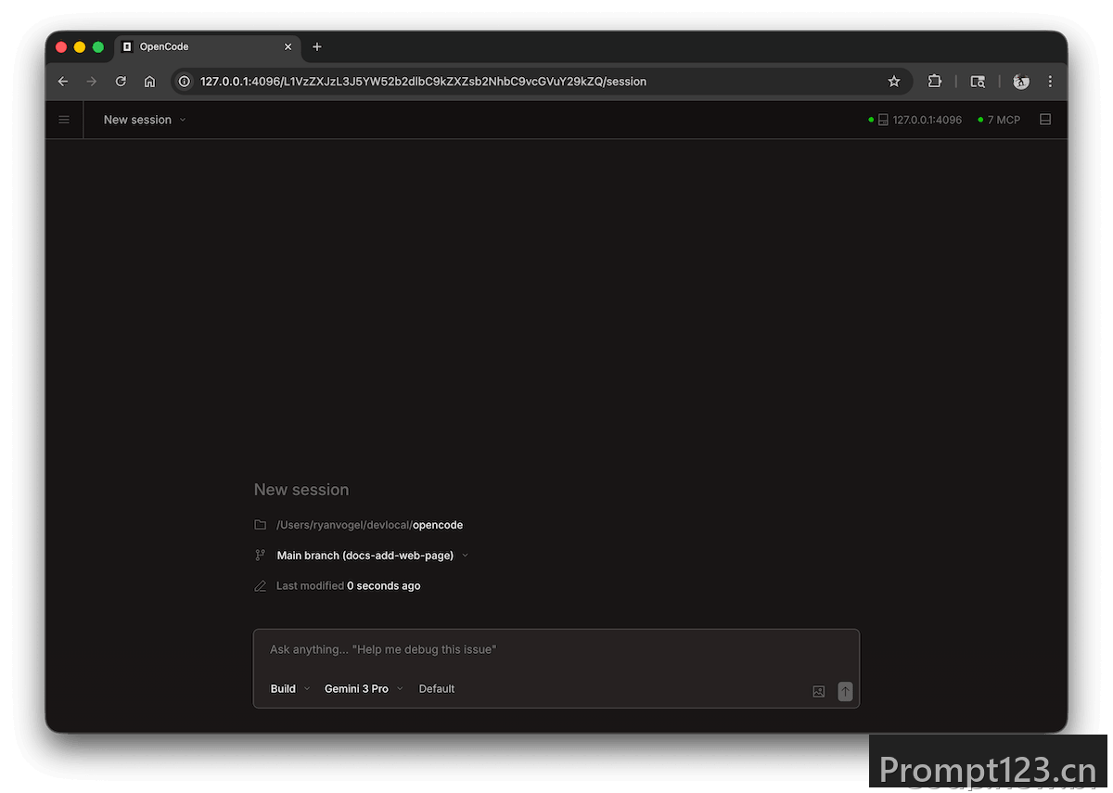
Task: Click the 7 MCP status indicator
Action: coord(999,120)
